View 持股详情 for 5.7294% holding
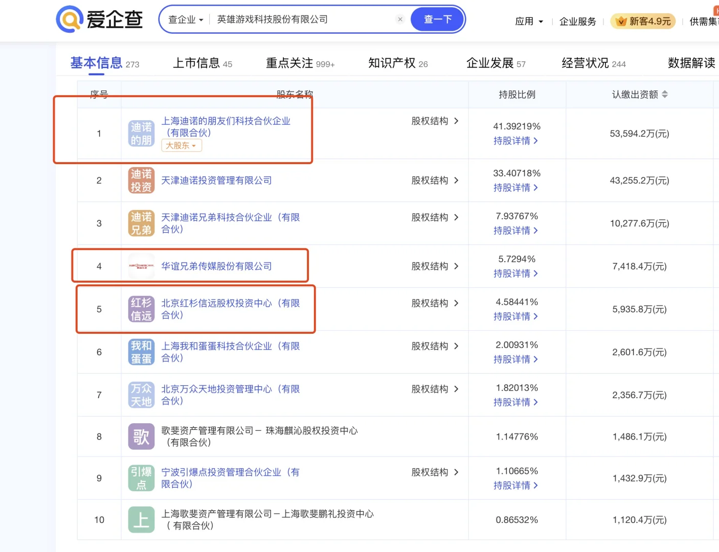This screenshot has height=552, width=719. coord(516,273)
